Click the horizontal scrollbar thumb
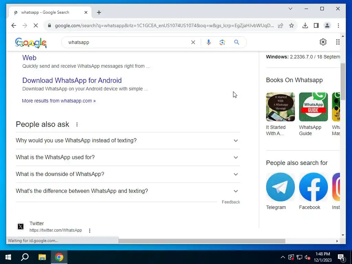 coord(202,241)
